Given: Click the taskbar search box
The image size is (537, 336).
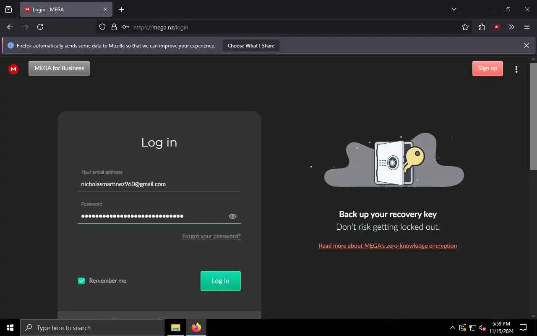Looking at the screenshot, I should coord(92,328).
